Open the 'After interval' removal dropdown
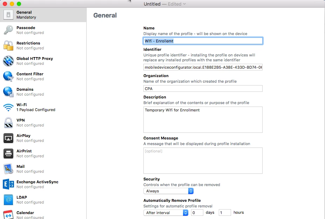 pos(165,213)
